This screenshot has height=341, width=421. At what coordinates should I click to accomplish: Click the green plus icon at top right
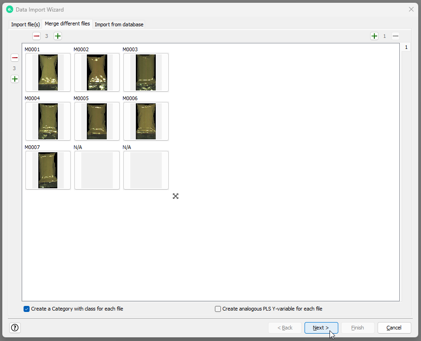click(x=374, y=36)
